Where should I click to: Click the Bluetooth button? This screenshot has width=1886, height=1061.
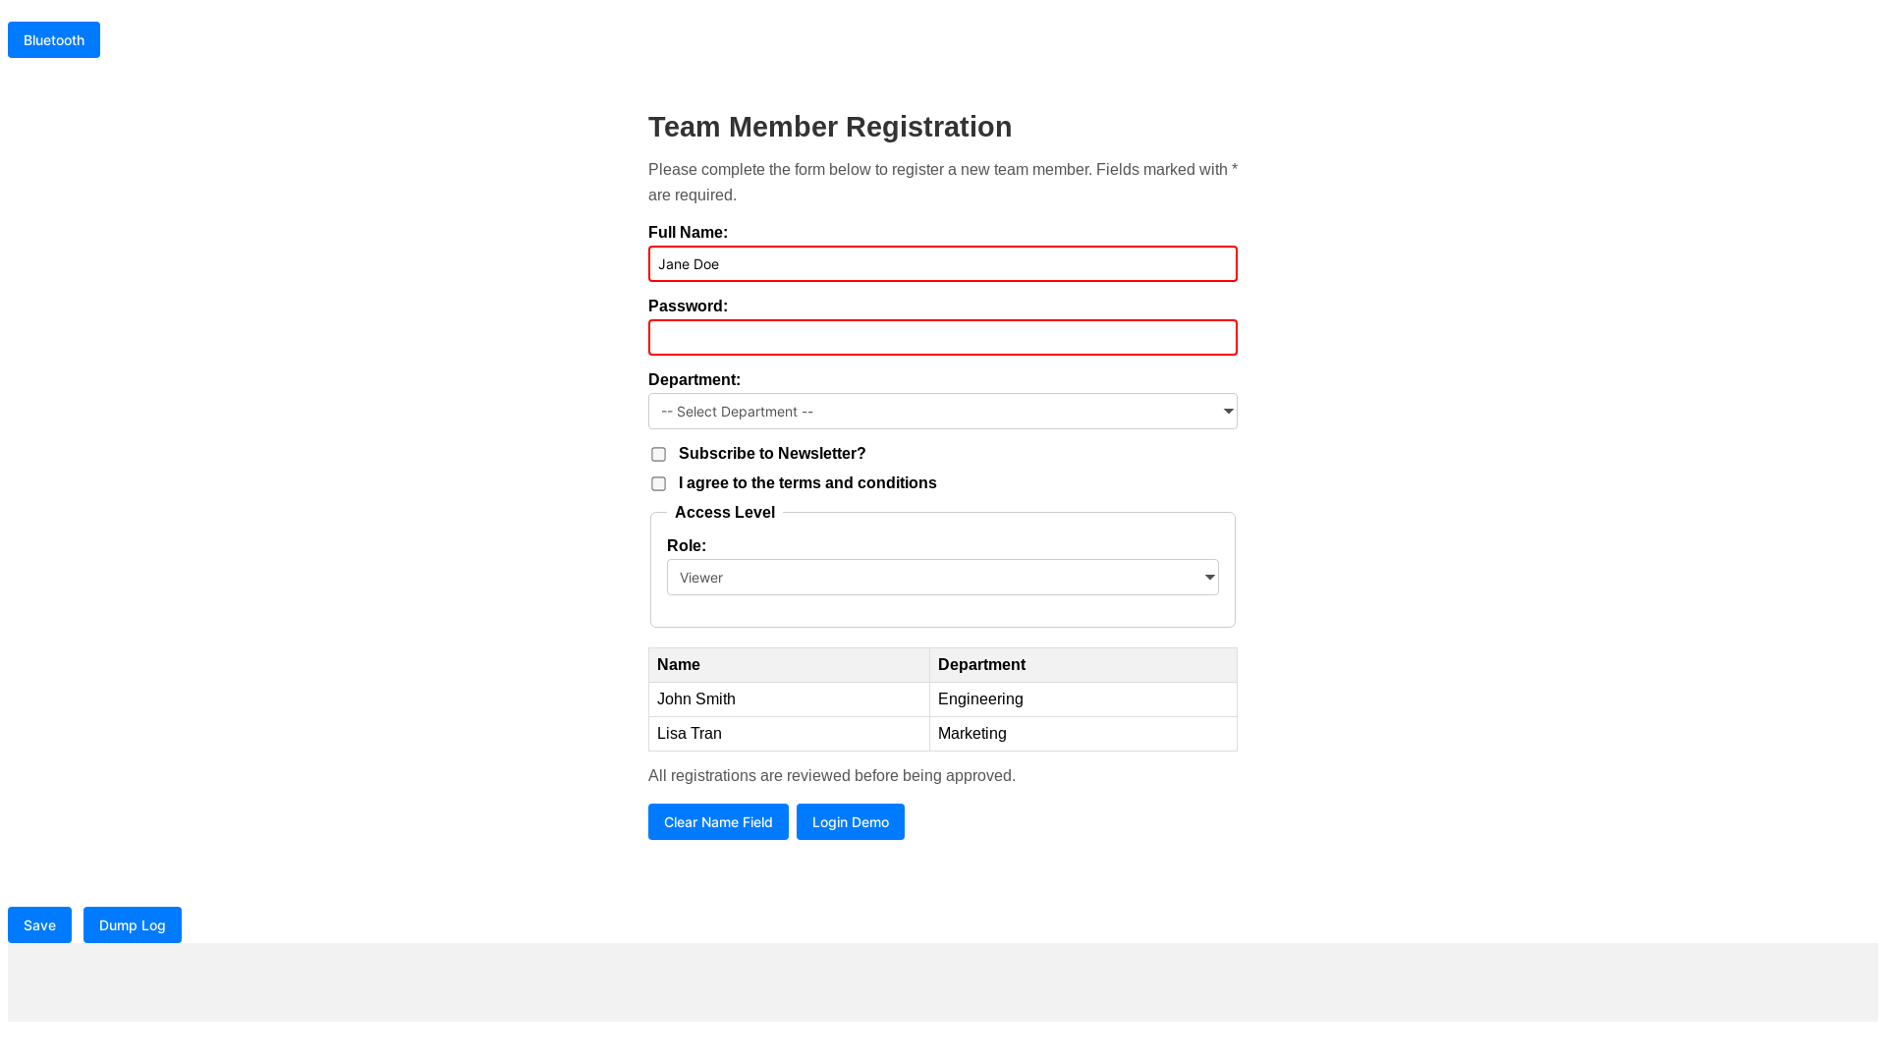(54, 40)
